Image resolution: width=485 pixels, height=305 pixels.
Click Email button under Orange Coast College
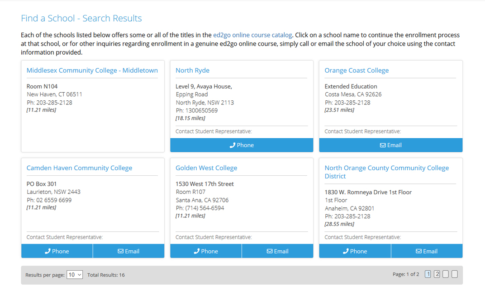(390, 145)
